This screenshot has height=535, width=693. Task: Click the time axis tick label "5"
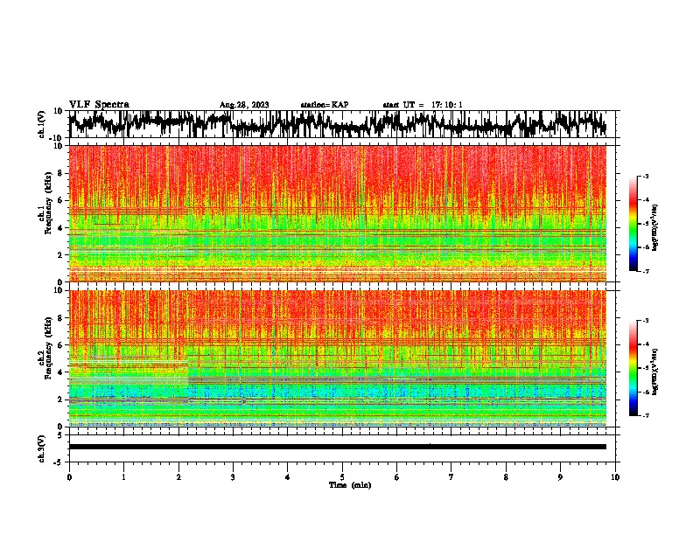click(342, 477)
